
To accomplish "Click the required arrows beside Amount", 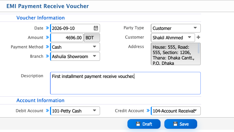I will click(x=47, y=37).
